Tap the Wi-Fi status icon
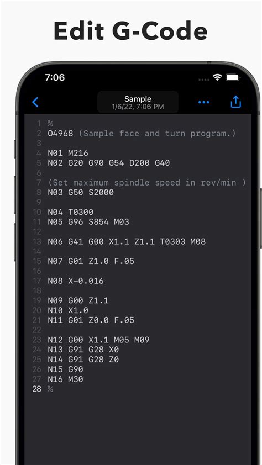 217,78
